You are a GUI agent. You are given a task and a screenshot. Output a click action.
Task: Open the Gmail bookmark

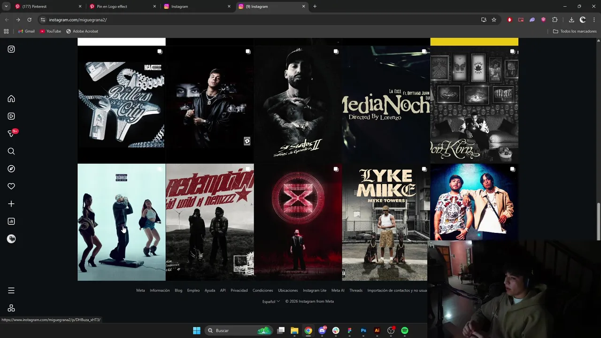point(26,31)
